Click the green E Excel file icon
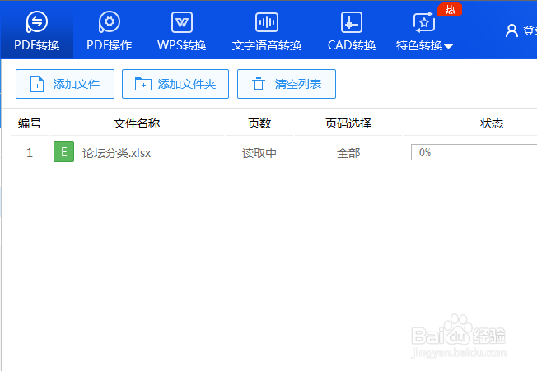Viewport: 537px width, 371px height. 63,152
